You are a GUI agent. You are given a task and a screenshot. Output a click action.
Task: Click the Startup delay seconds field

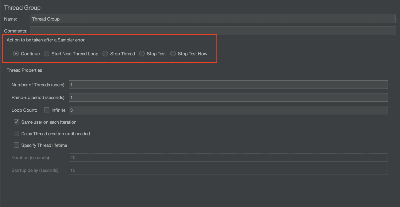click(228, 170)
